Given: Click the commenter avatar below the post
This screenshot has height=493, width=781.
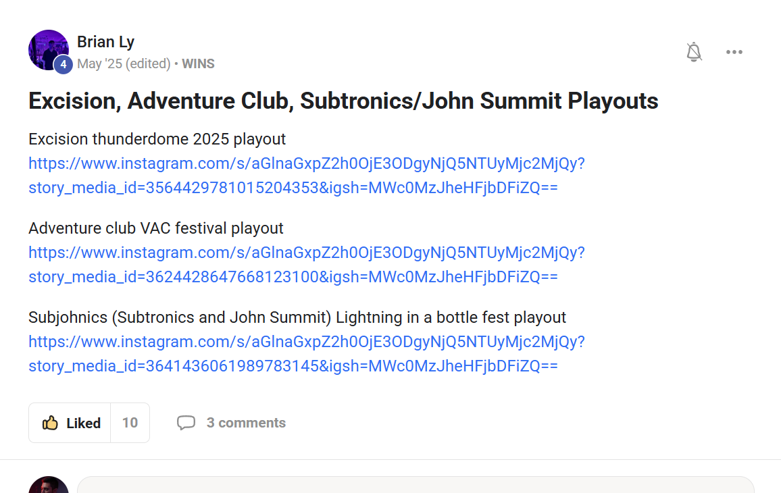Looking at the screenshot, I should click(48, 486).
